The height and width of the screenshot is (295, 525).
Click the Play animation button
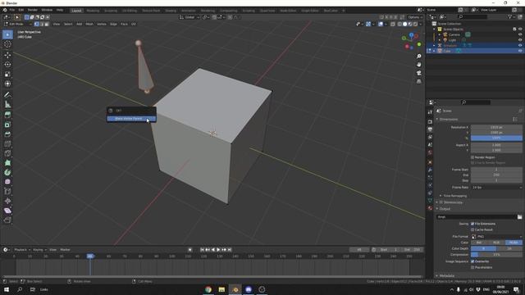click(218, 250)
